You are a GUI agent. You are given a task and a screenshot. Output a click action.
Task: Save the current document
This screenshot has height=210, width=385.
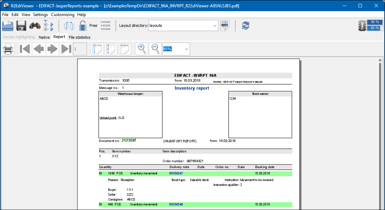[21, 25]
